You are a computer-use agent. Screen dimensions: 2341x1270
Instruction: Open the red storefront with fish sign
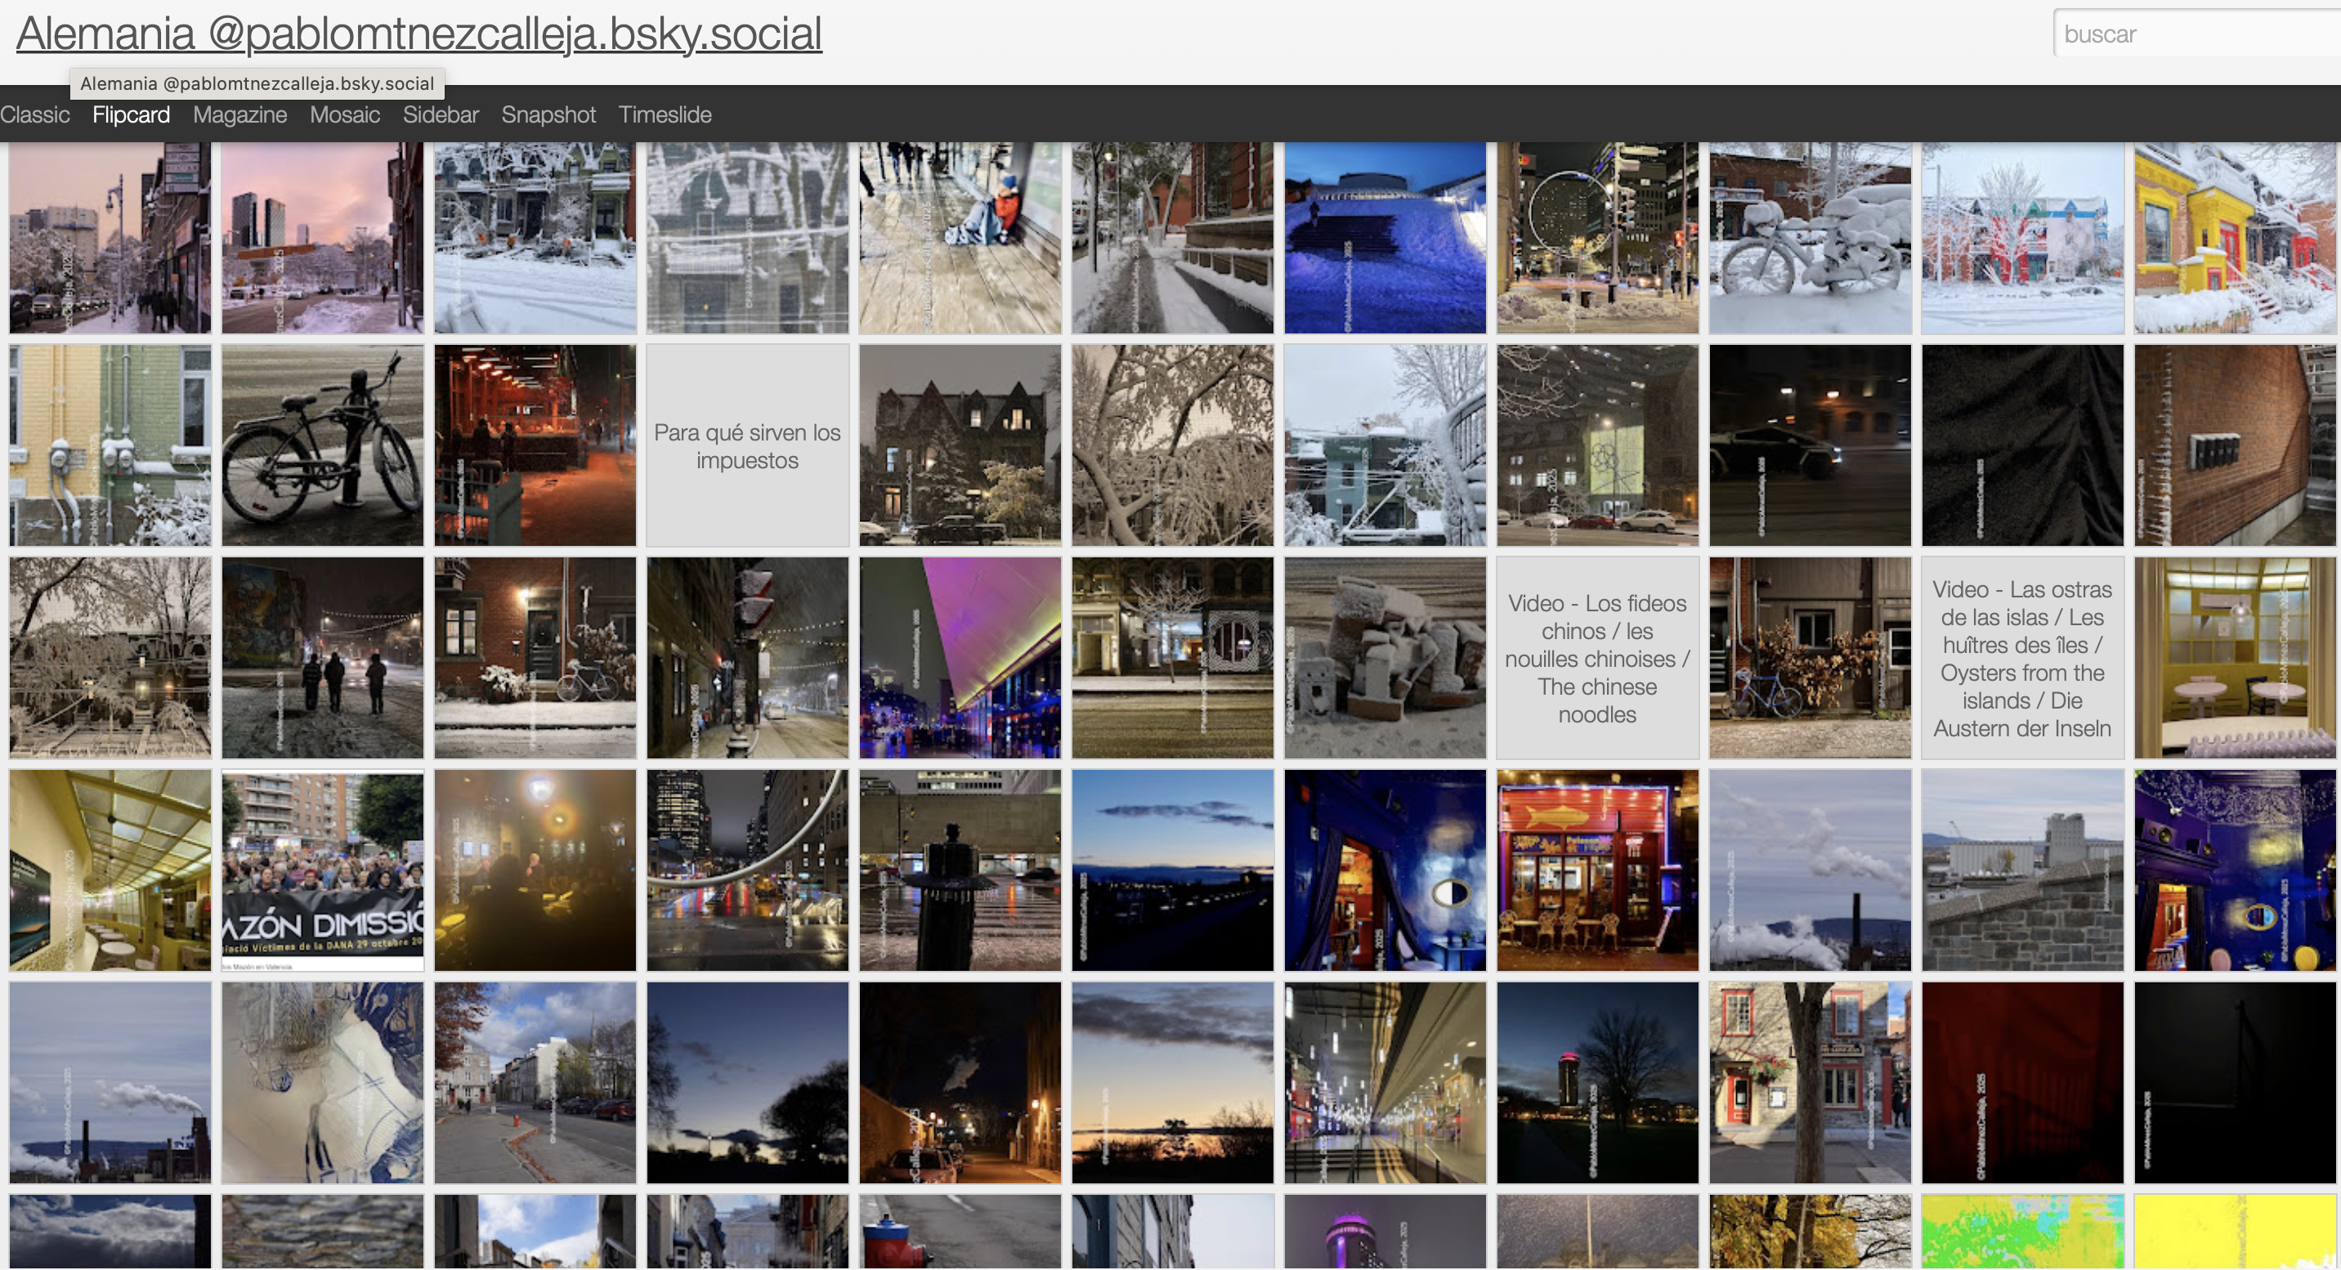[x=1596, y=871]
